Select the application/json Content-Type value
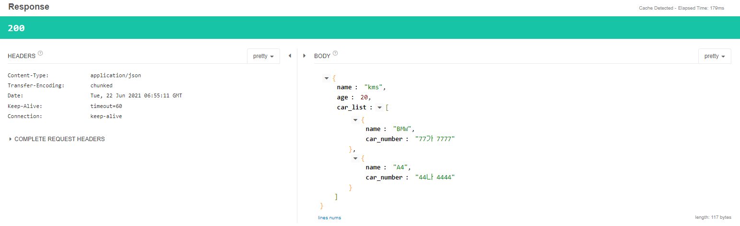This screenshot has width=740, height=226. [x=116, y=75]
